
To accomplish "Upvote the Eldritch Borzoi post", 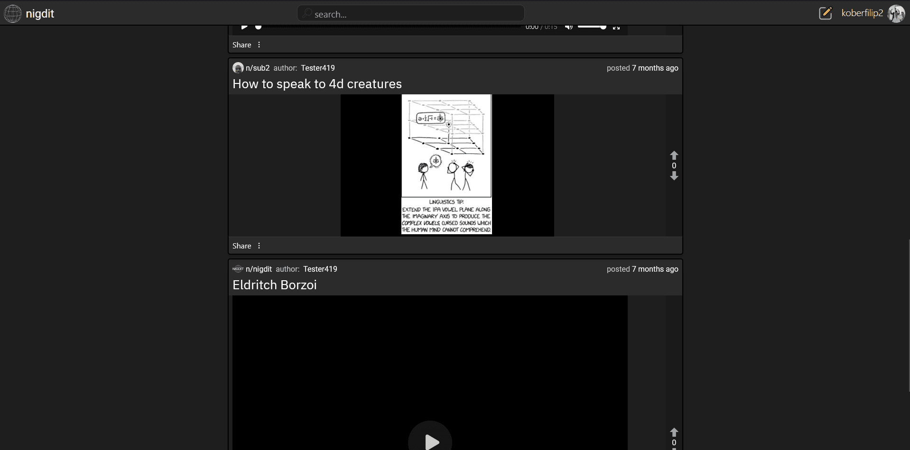I will coord(674,432).
